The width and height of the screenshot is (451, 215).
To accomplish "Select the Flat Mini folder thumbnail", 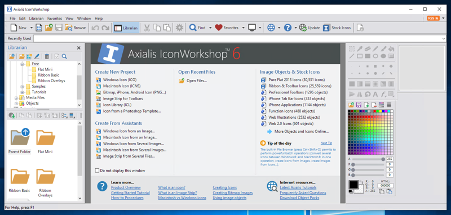I will point(45,141).
